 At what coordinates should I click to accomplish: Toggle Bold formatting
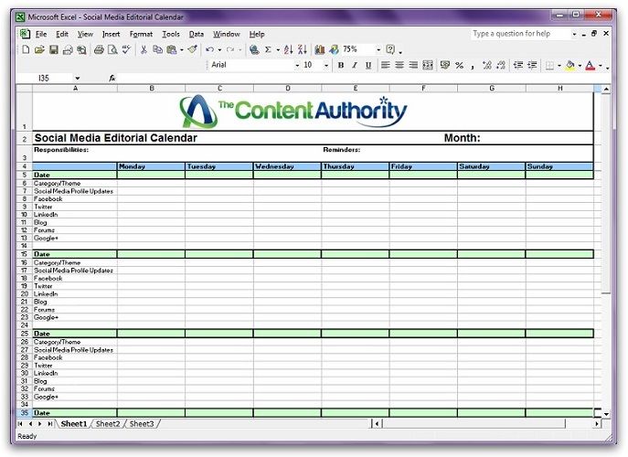coord(341,65)
